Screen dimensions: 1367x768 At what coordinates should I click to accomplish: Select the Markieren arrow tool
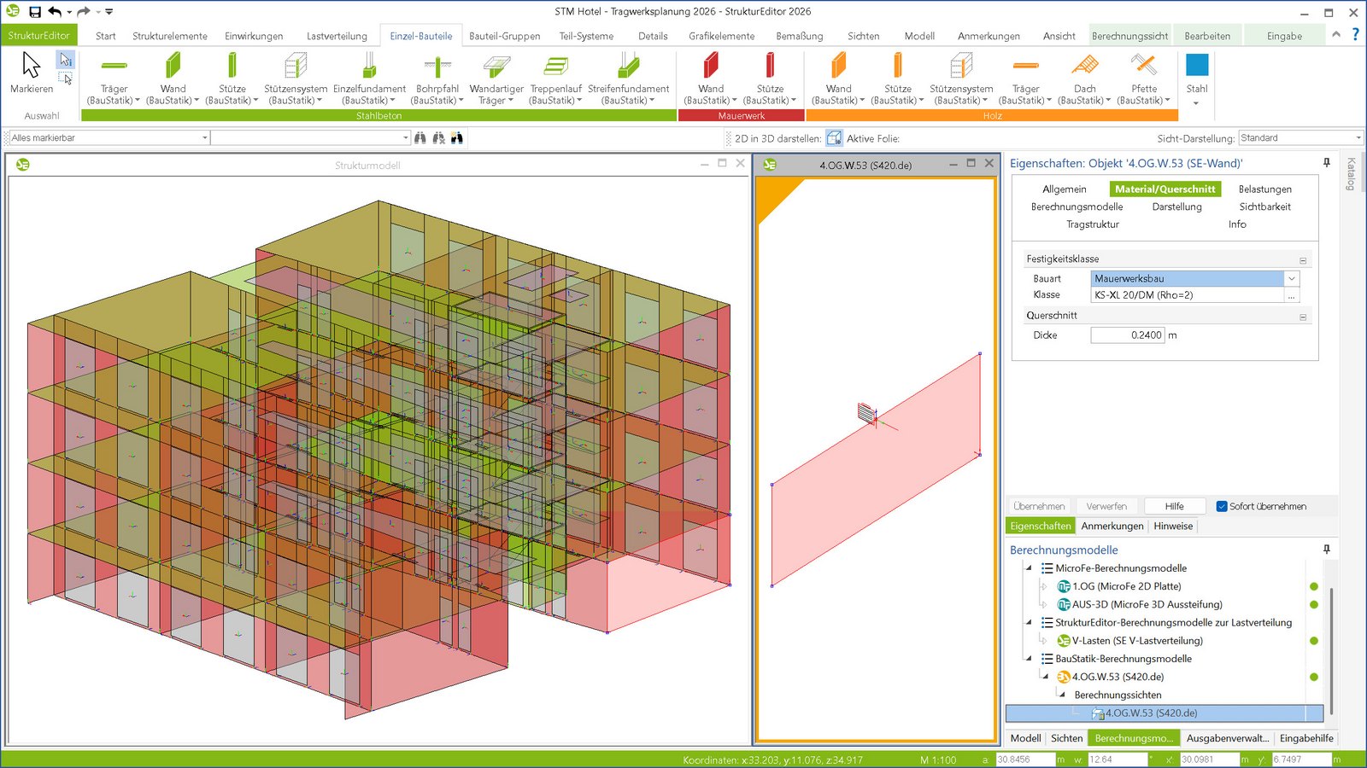pos(31,67)
